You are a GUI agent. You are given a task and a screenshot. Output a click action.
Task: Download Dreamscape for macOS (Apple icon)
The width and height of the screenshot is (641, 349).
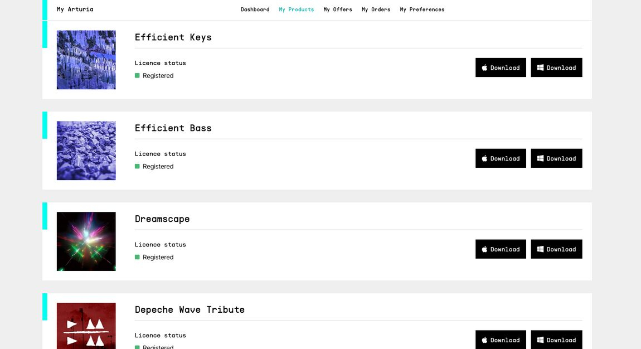pos(501,249)
